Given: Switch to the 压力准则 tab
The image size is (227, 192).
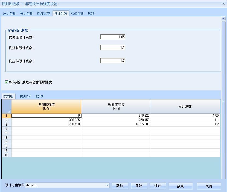Looking at the screenshot, I should coord(10,14).
